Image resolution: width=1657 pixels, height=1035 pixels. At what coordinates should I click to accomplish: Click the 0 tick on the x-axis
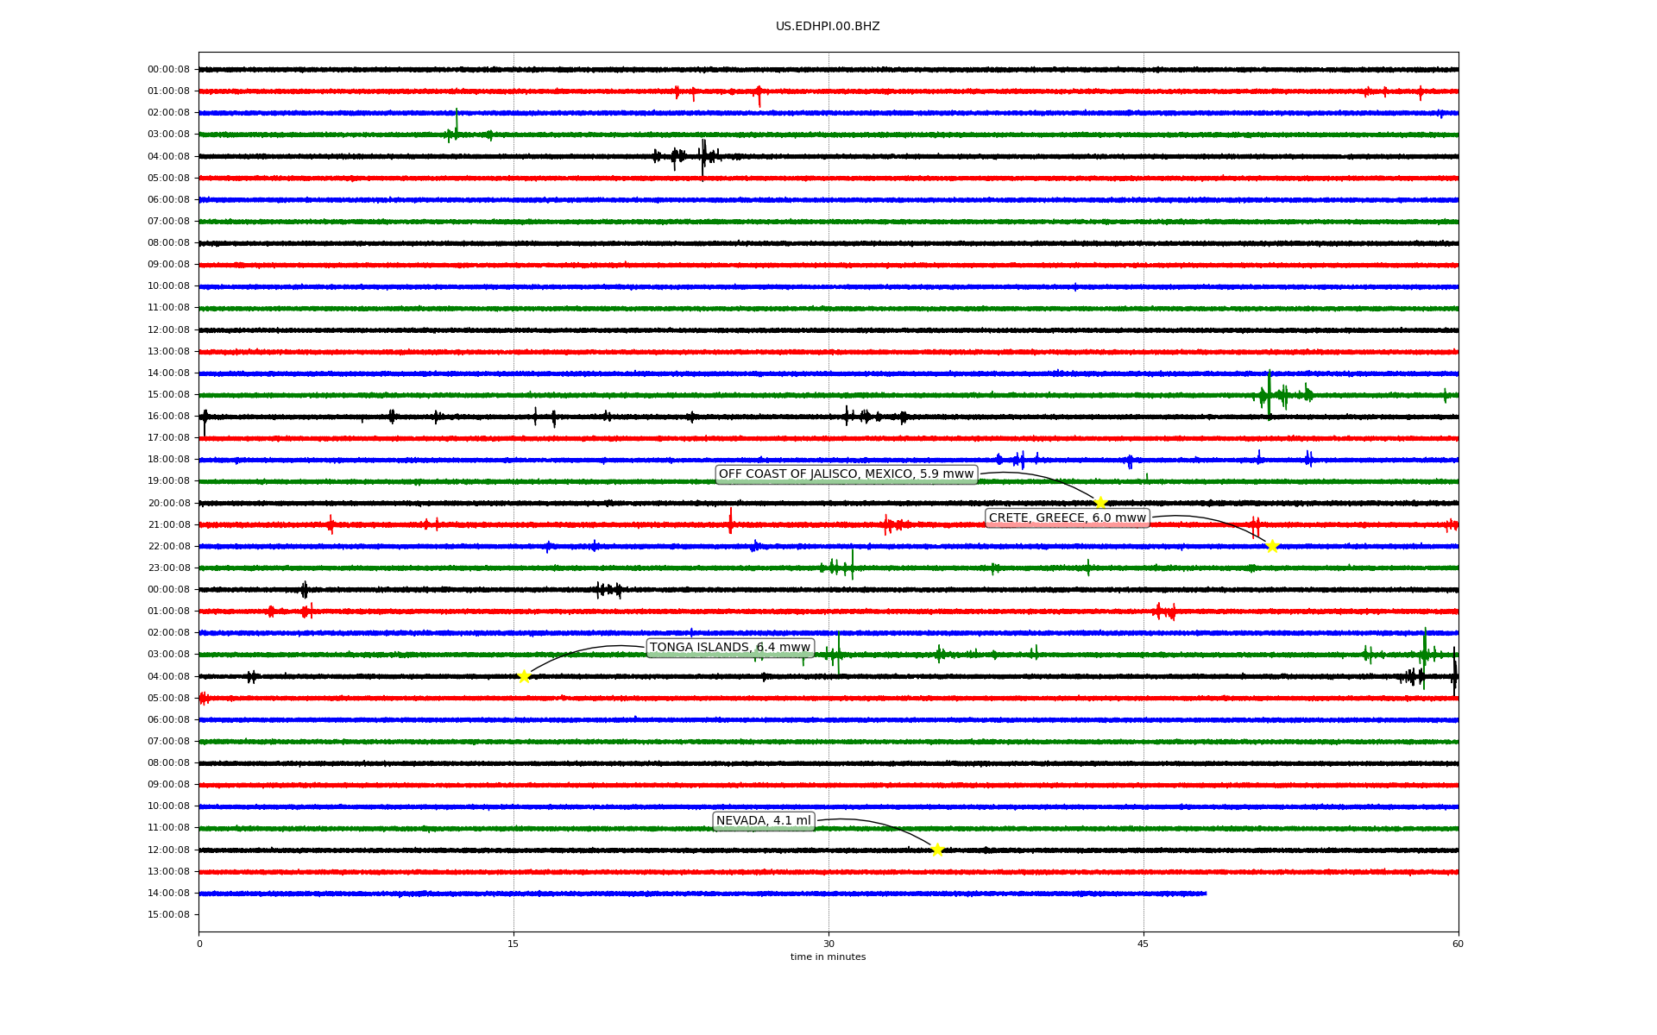tap(199, 944)
